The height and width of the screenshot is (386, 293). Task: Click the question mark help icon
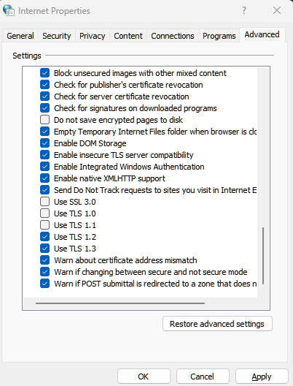[244, 10]
